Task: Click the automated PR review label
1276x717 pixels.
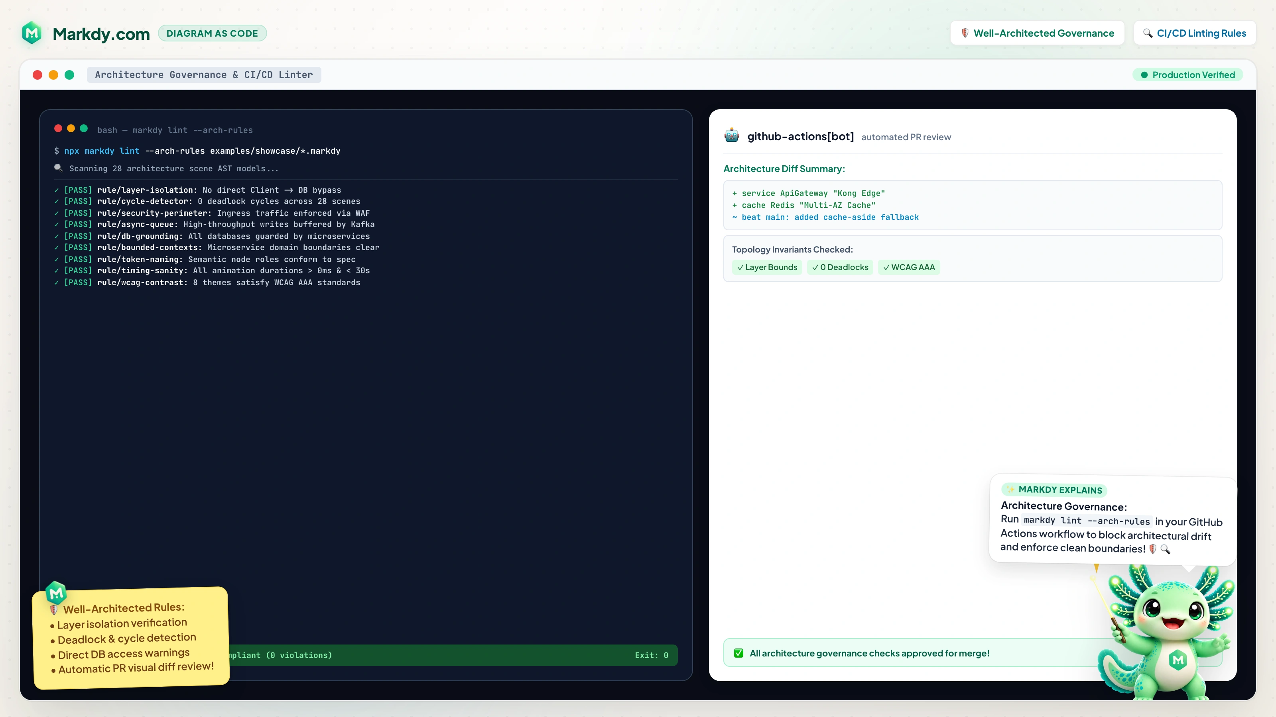Action: [906, 137]
